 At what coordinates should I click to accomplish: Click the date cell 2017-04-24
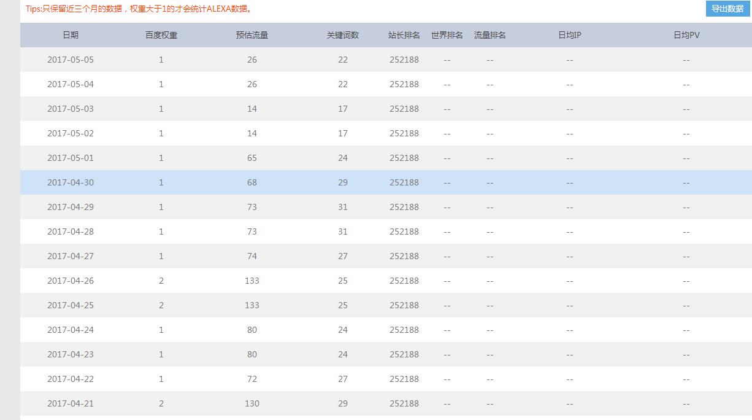71,330
